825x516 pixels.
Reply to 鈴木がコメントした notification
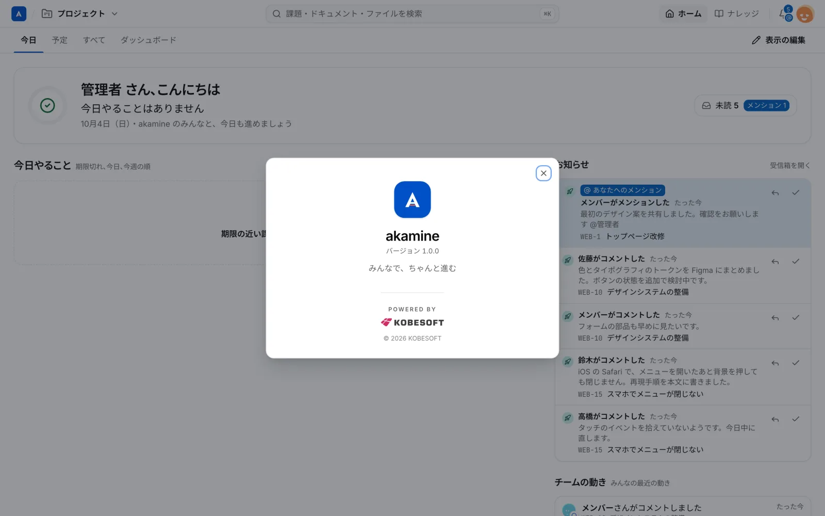click(x=775, y=363)
